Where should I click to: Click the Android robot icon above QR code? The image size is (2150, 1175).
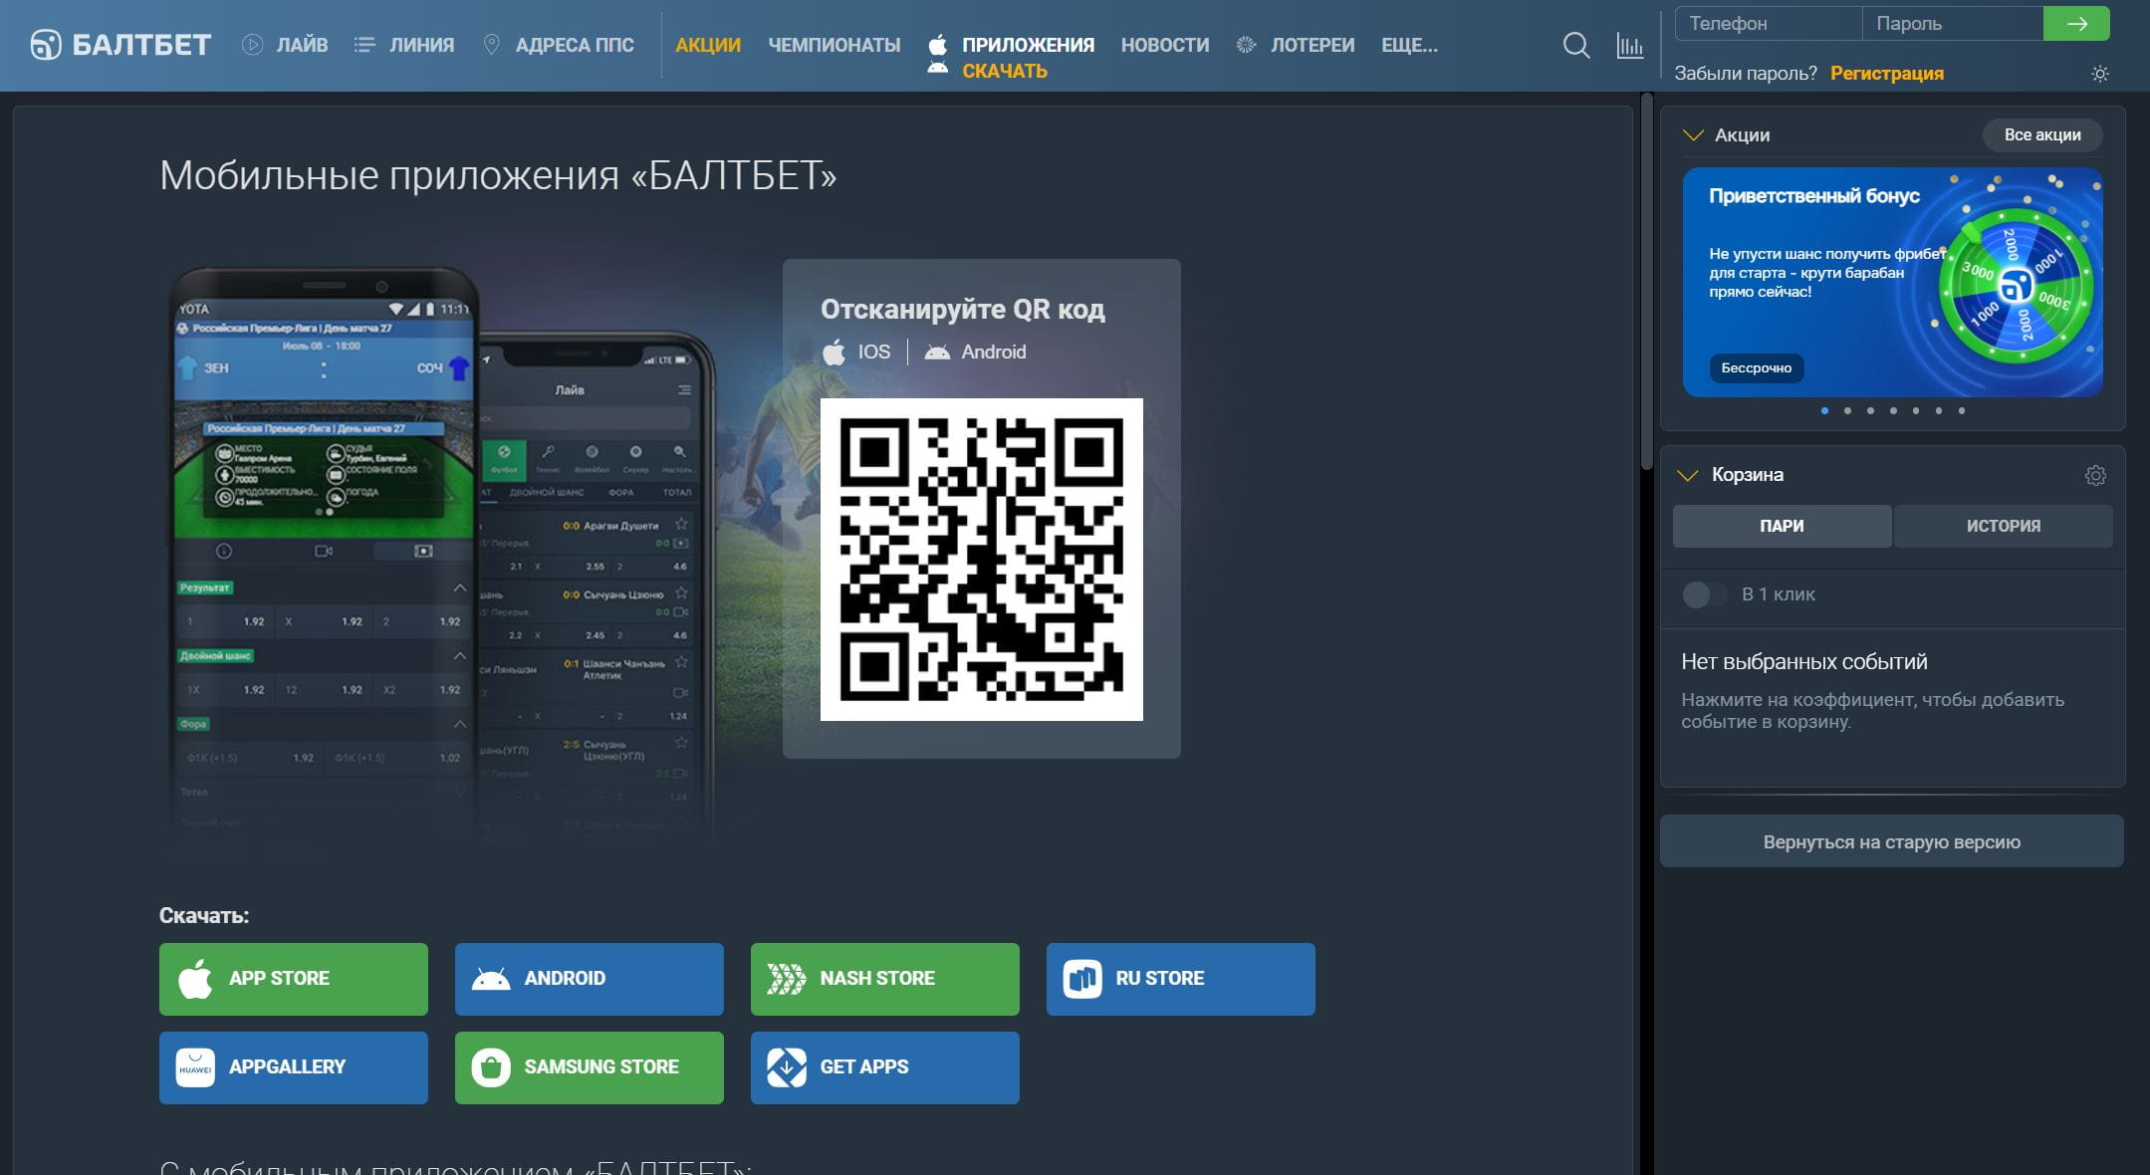937,352
